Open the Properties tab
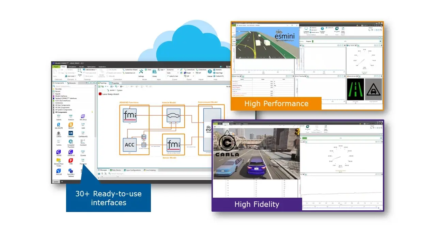The width and height of the screenshot is (436, 245). pyautogui.click(x=114, y=83)
